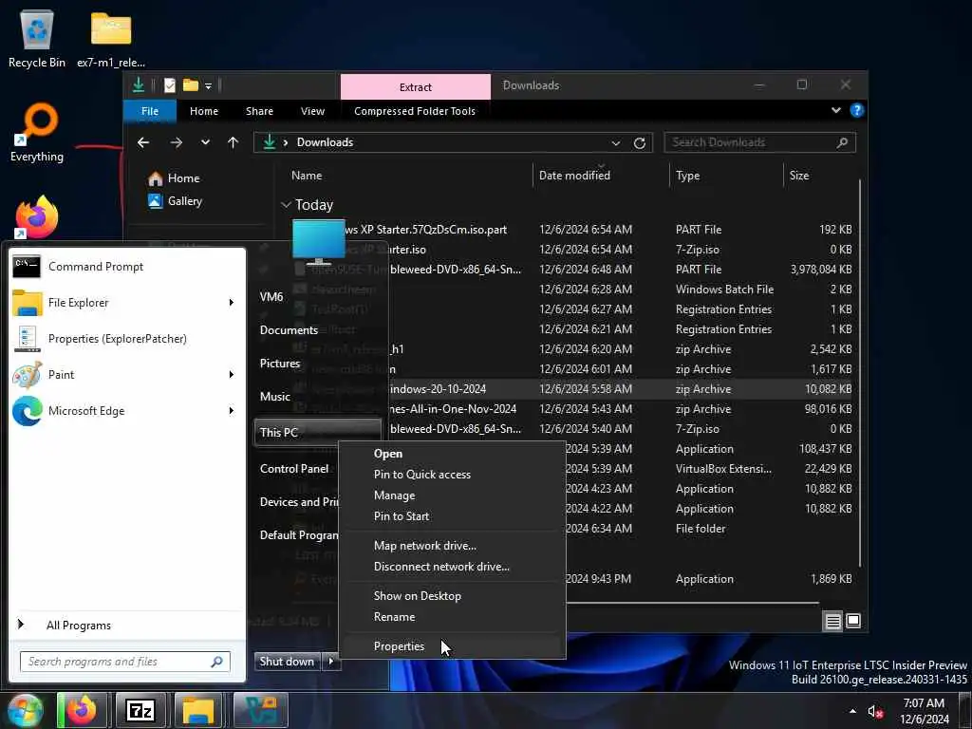Show hidden tray icons arrow
Image resolution: width=972 pixels, height=729 pixels.
point(853,711)
